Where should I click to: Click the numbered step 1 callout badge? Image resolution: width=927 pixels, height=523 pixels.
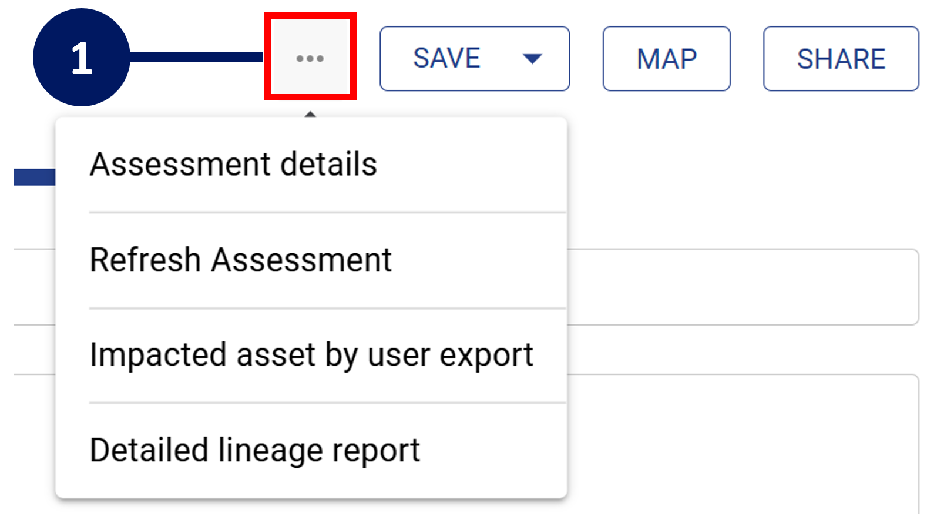(81, 58)
